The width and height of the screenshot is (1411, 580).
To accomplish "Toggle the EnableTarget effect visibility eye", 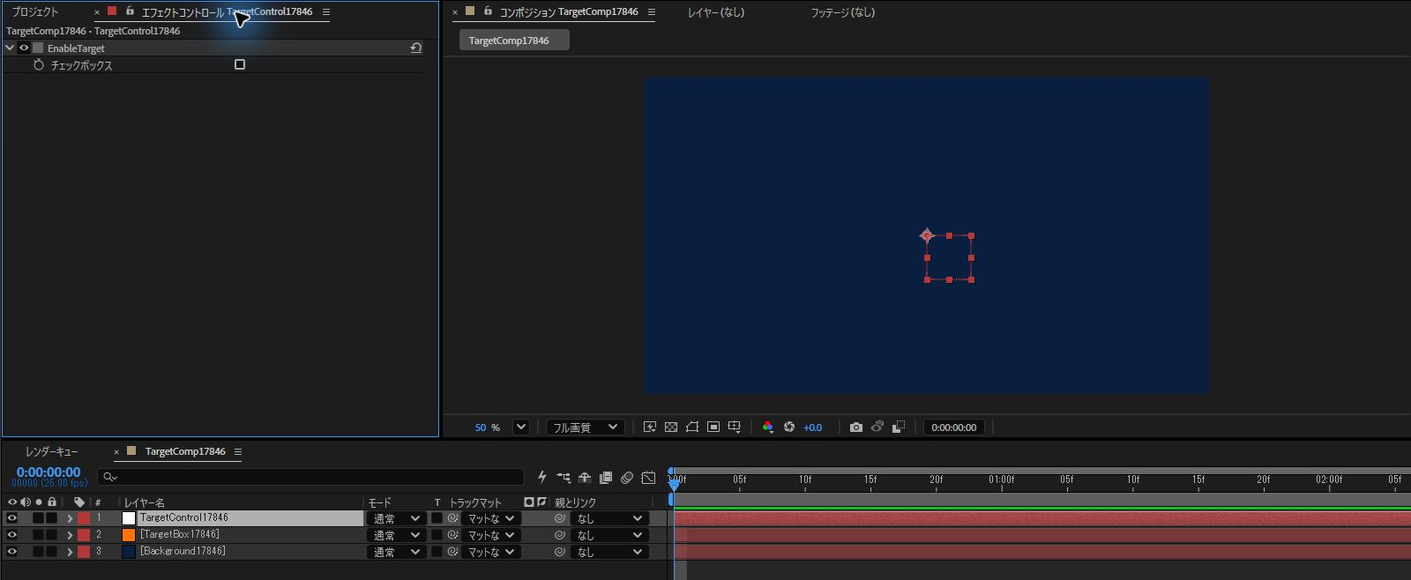I will [24, 48].
